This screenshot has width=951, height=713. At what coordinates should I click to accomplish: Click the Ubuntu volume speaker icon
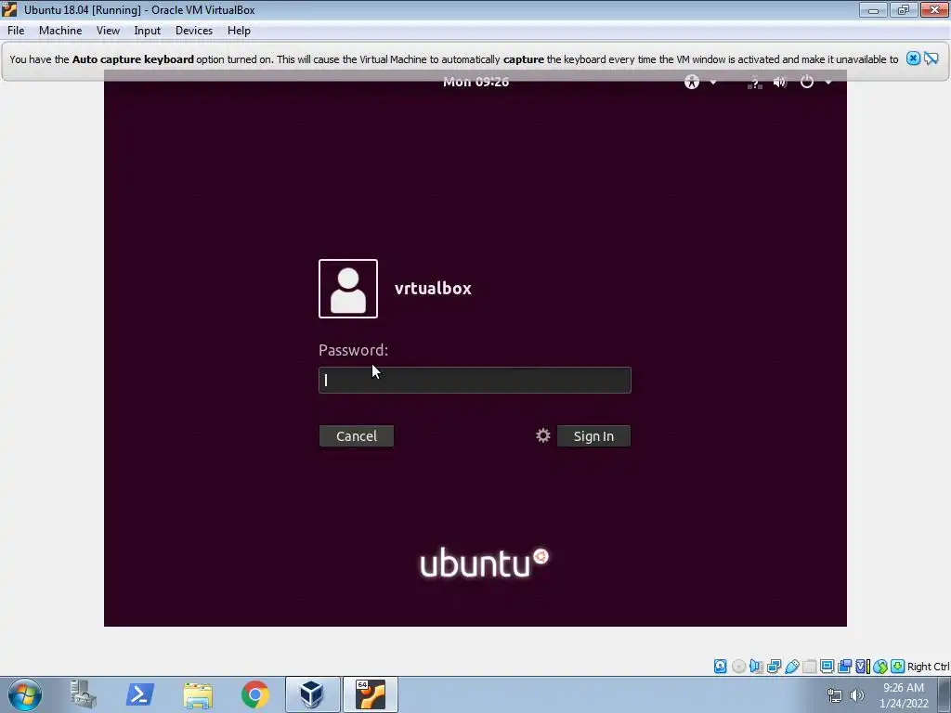[x=780, y=82]
